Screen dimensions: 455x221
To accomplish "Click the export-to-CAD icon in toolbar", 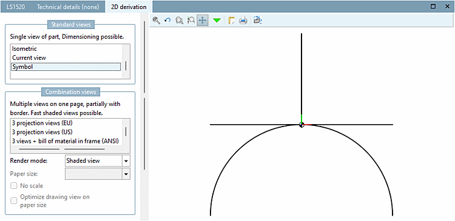I will (257, 20).
